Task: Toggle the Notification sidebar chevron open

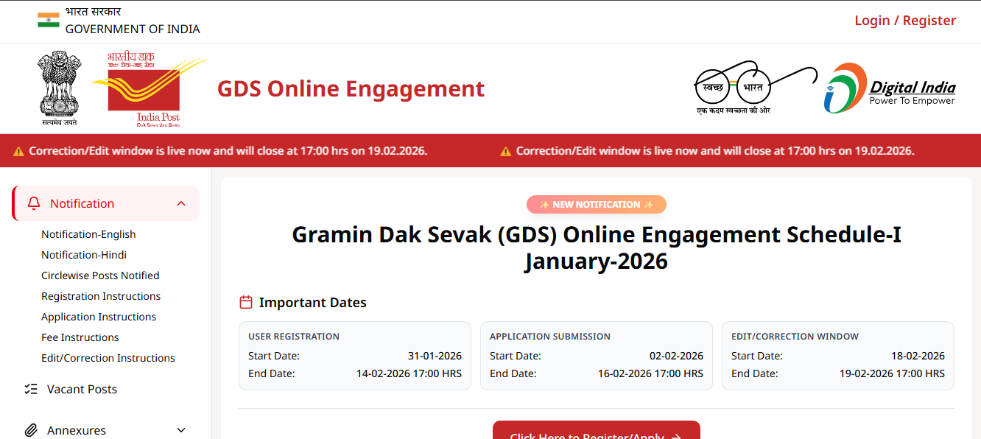Action: pyautogui.click(x=181, y=203)
